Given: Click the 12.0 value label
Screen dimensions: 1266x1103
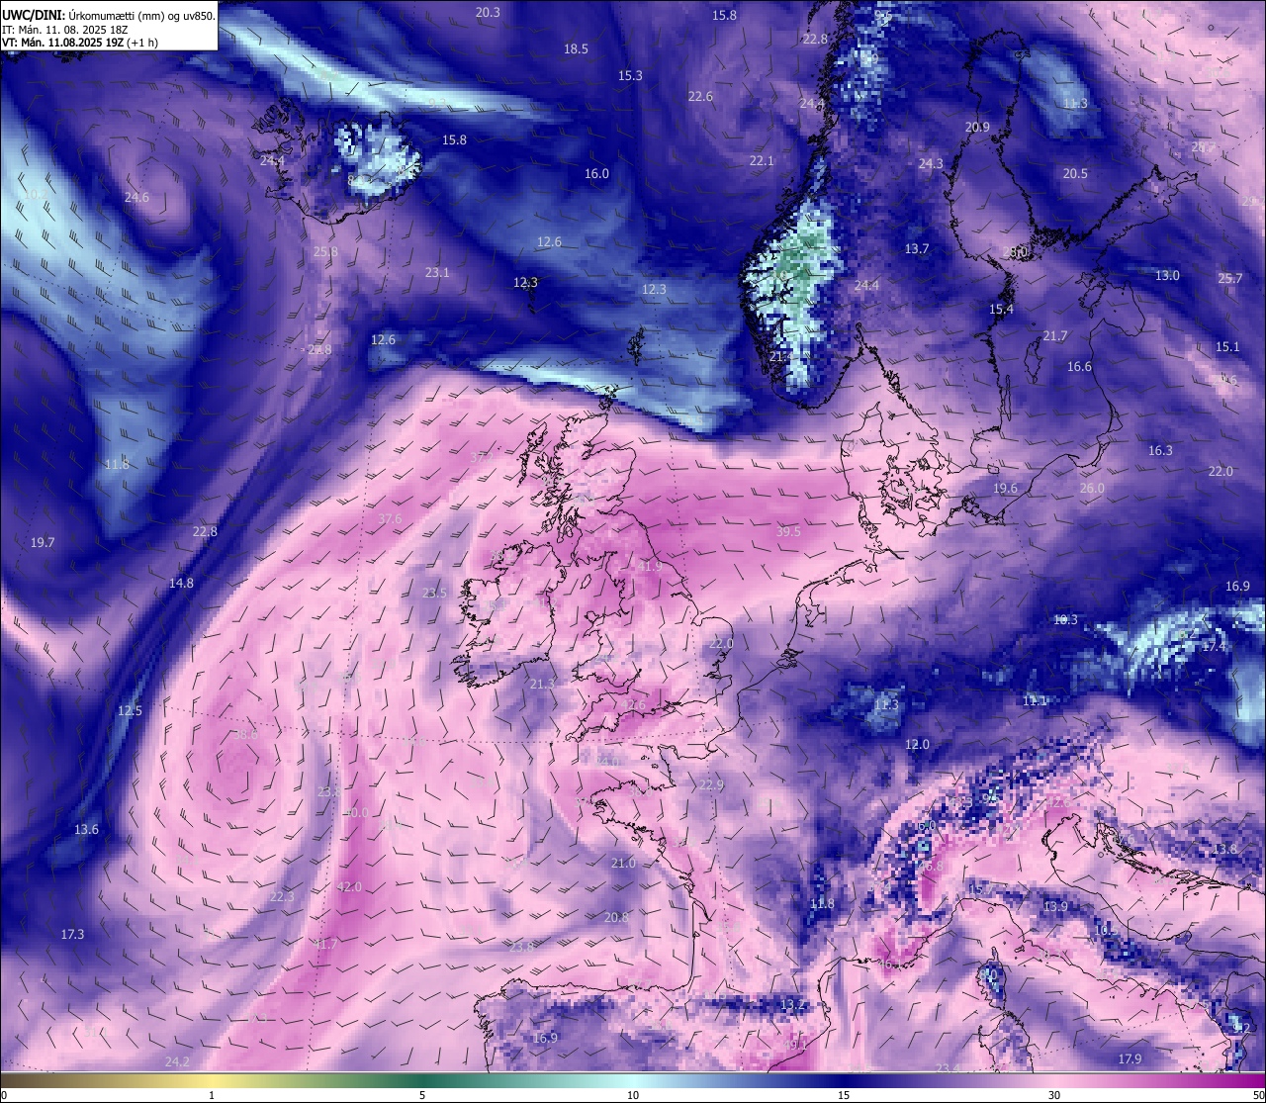Looking at the screenshot, I should point(917,745).
